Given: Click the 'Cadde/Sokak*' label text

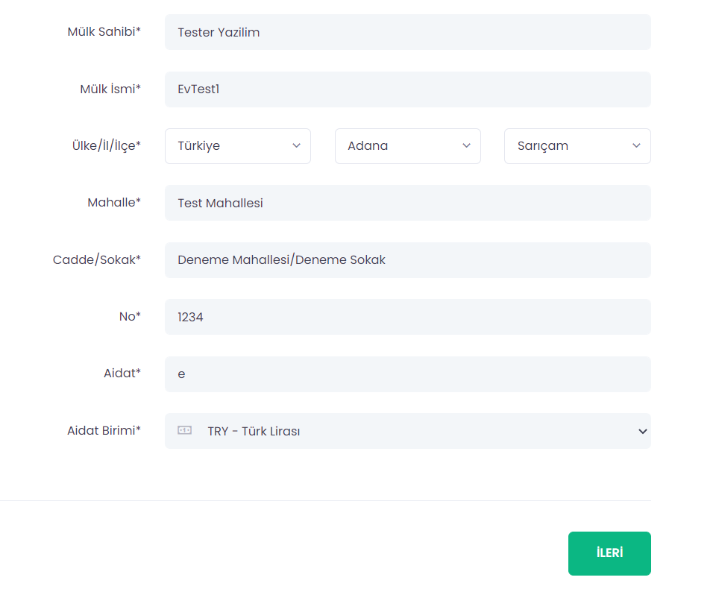Looking at the screenshot, I should coord(97,259).
